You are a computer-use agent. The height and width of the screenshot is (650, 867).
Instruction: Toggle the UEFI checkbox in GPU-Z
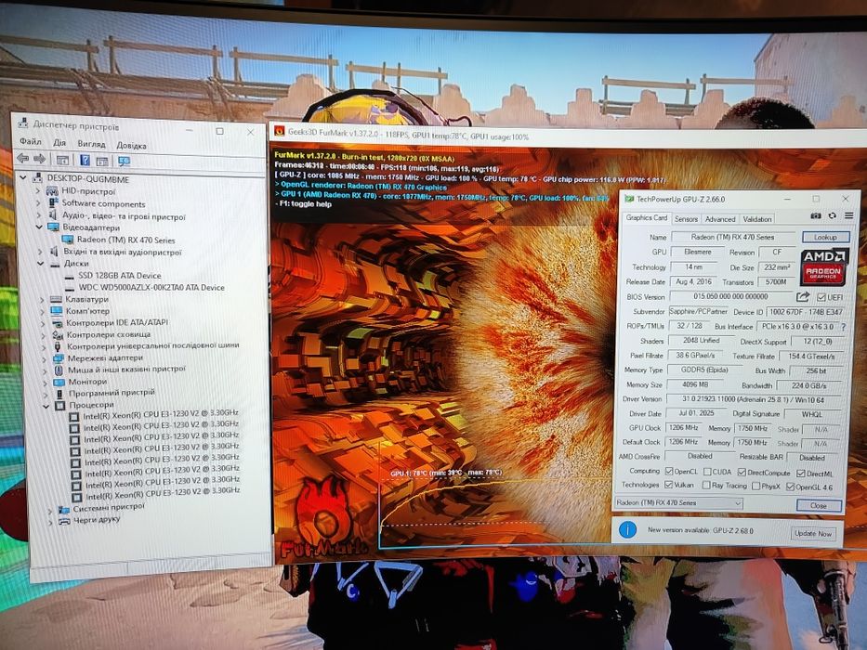click(821, 297)
